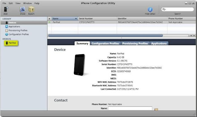Focus the Search field
Image resolution: width=197 pixels, height=117 pixels.
(178, 9)
